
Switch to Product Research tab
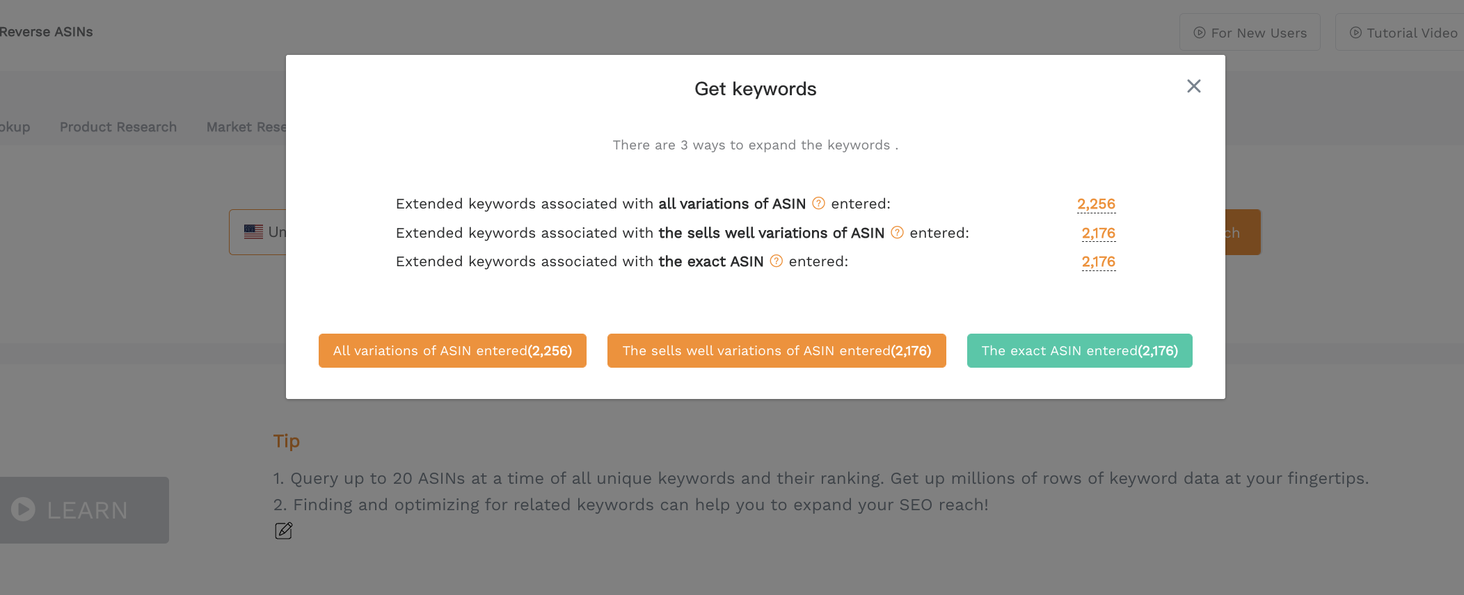(x=118, y=127)
